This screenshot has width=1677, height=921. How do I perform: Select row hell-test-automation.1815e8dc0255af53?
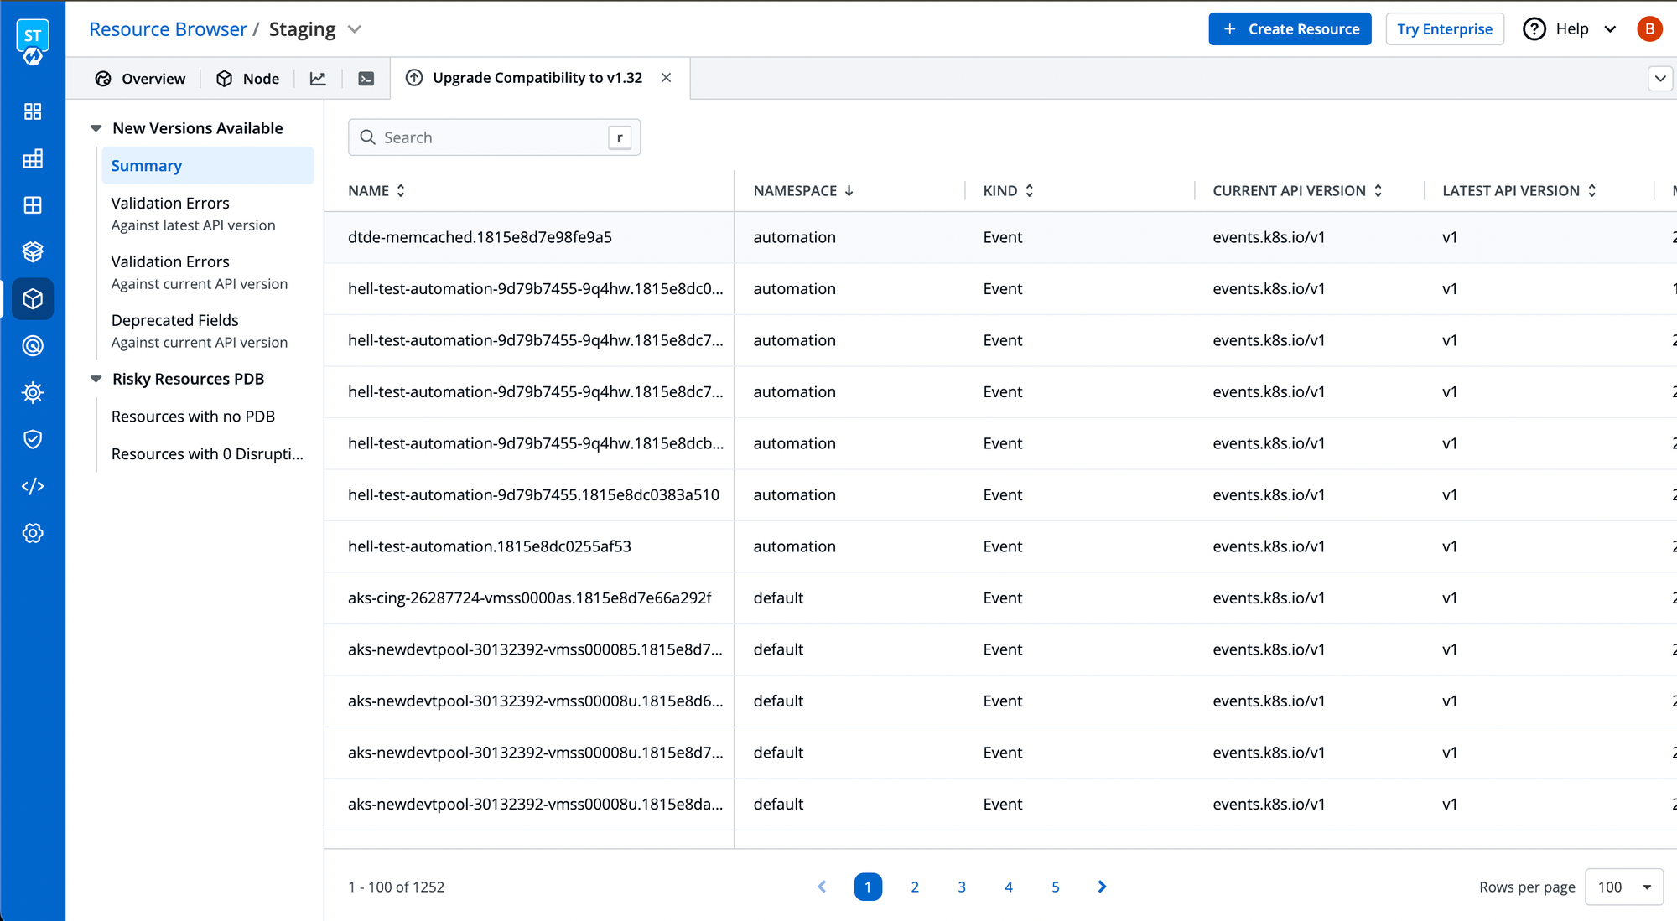(x=1000, y=546)
